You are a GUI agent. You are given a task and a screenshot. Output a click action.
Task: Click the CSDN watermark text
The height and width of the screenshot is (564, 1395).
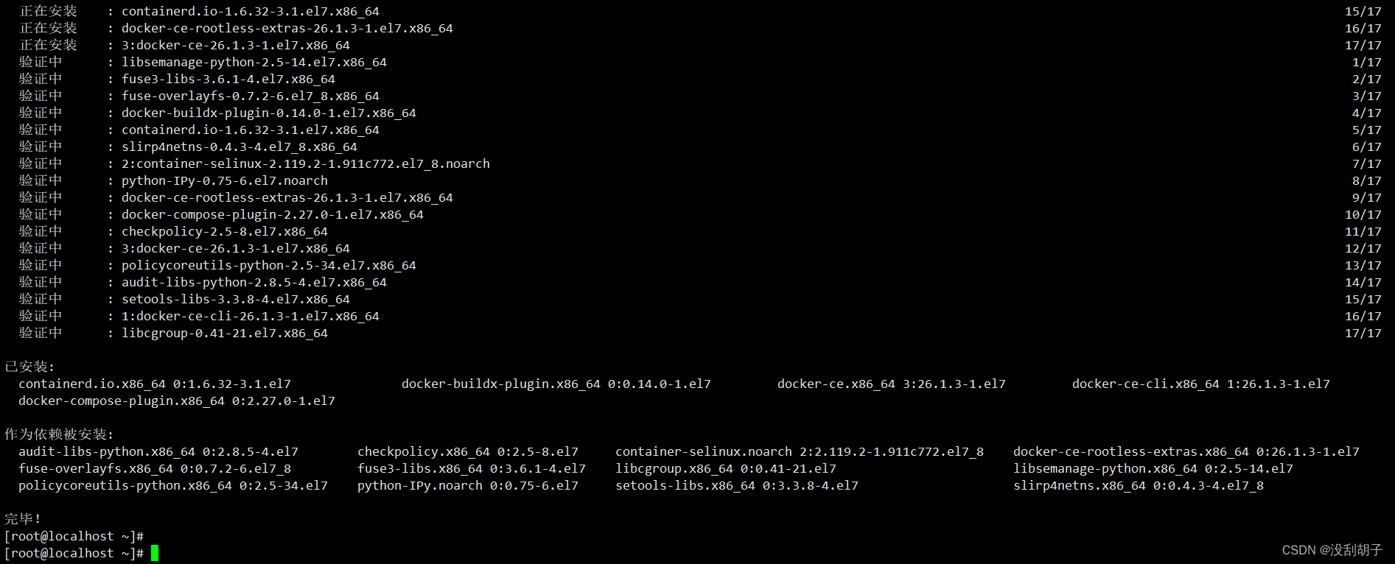[x=1332, y=550]
